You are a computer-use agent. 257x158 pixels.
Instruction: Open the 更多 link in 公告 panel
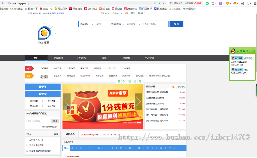56,134
